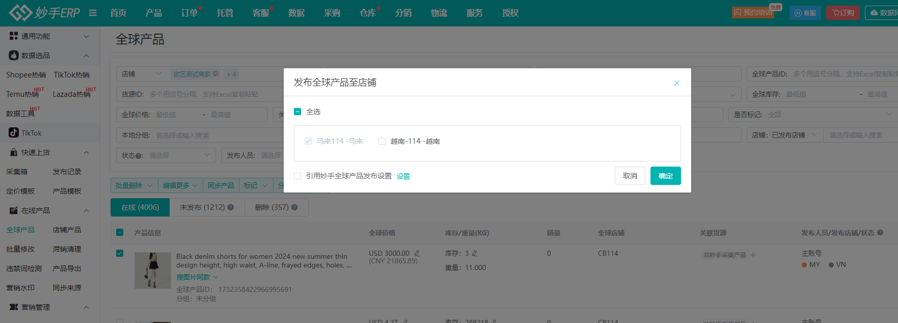Click the +4 more shops tag
The width and height of the screenshot is (898, 323).
231,74
